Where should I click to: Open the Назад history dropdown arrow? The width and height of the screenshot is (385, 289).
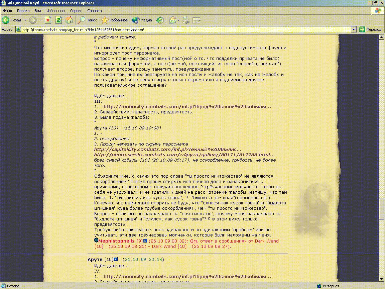point(25,20)
